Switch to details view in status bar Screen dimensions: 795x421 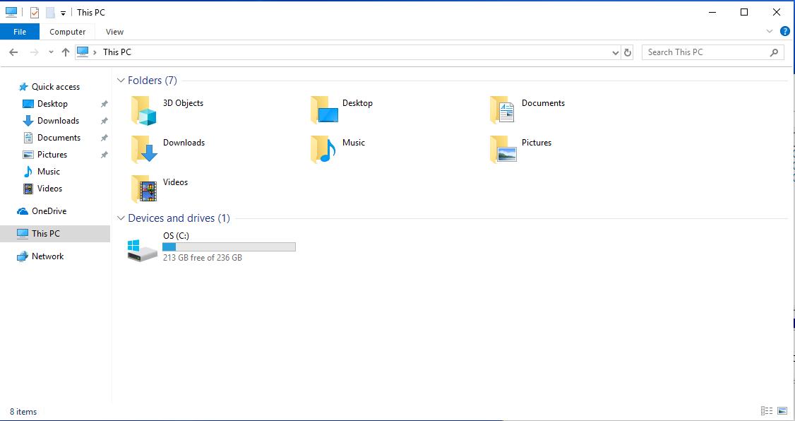(767, 411)
